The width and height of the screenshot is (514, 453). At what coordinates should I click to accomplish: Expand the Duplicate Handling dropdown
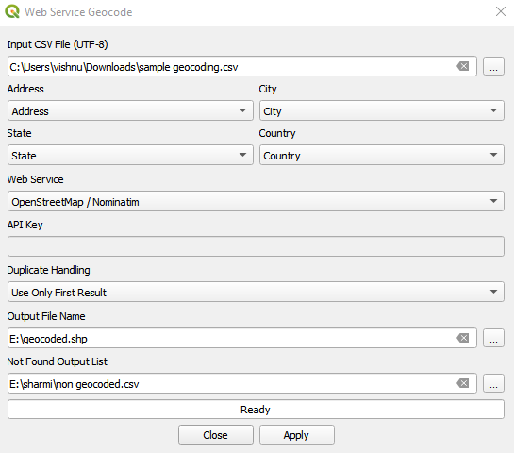click(256, 292)
